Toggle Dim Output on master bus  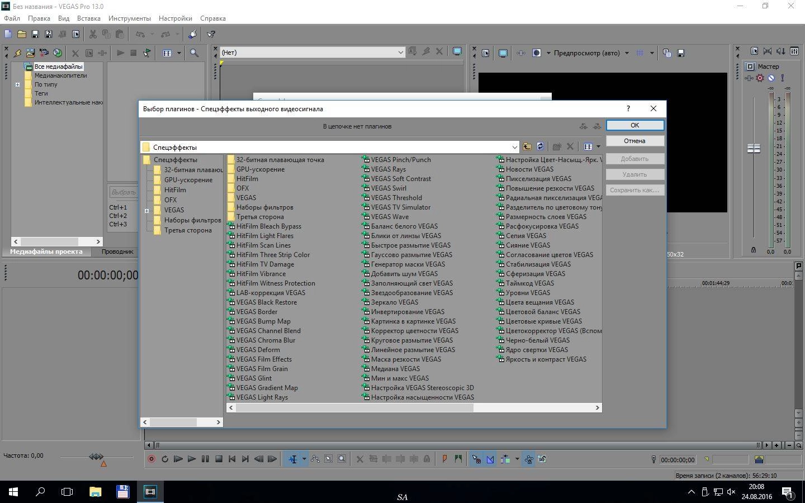click(x=781, y=51)
